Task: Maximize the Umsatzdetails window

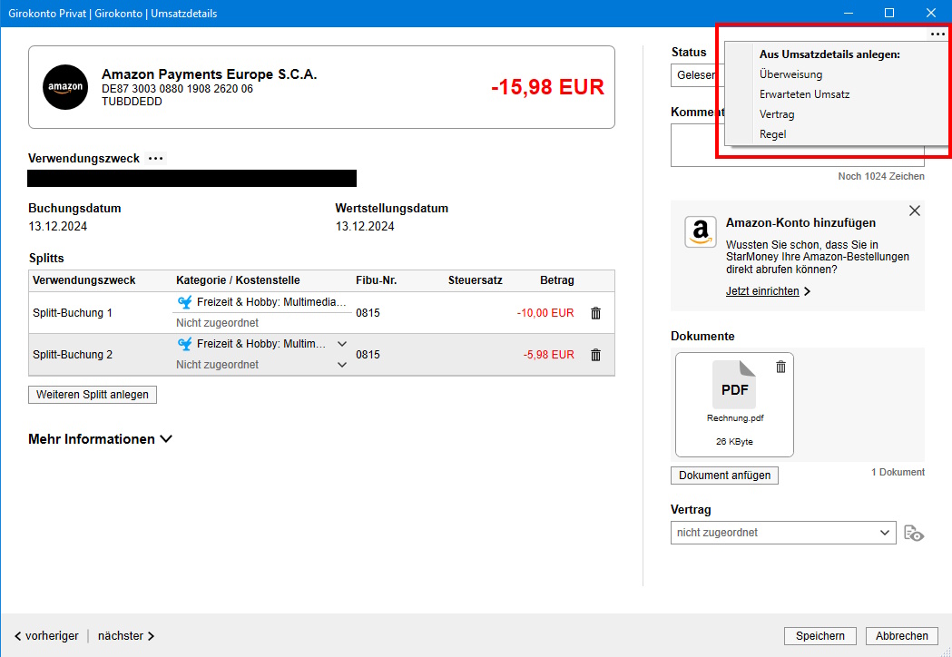Action: [x=889, y=13]
